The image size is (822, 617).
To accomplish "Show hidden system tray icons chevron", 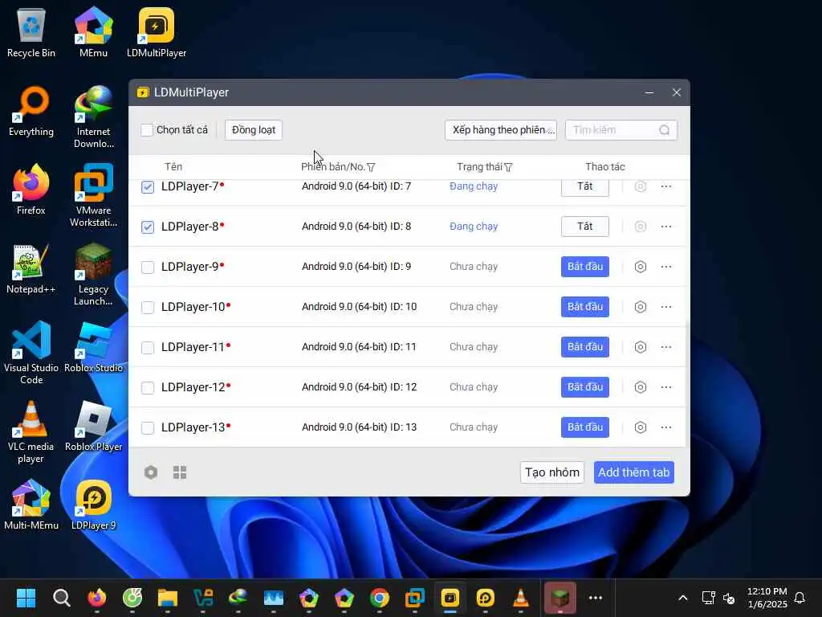I will [682, 598].
